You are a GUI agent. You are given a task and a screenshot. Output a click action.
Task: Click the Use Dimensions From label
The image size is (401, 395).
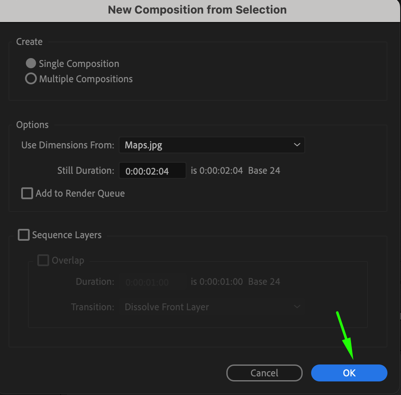(68, 145)
